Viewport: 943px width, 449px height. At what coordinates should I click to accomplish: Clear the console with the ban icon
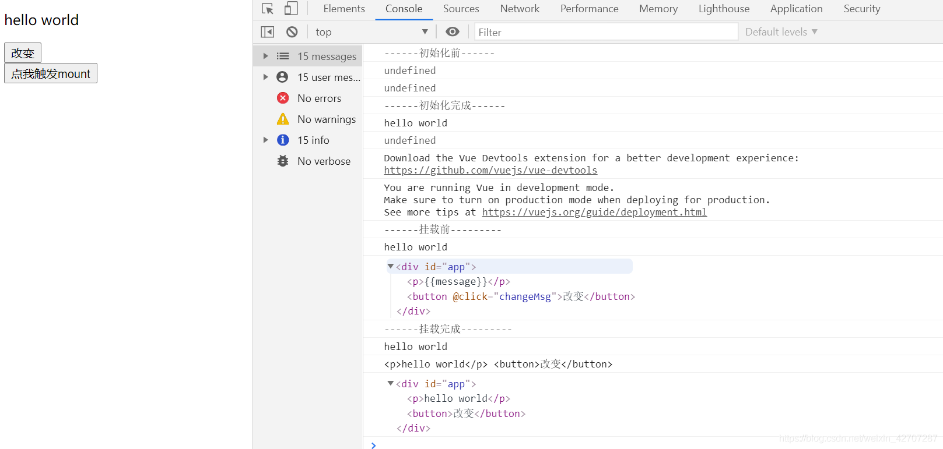tap(292, 32)
